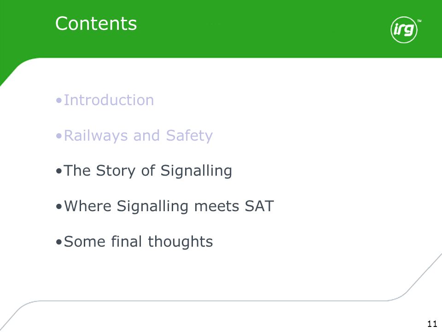The height and width of the screenshot is (332, 442).
Task: Open the faded Railways and Safety item
Action: 138,136
